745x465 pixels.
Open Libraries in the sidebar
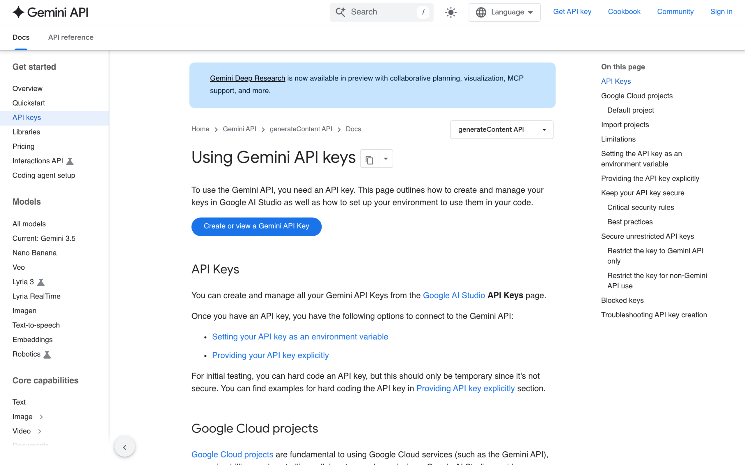point(26,132)
